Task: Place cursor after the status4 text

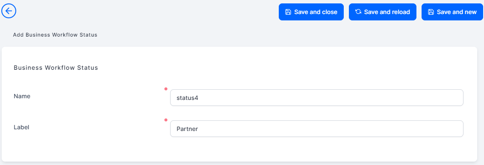Action: [x=199, y=98]
